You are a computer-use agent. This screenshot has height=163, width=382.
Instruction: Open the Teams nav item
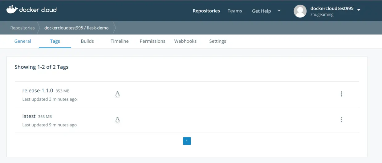(235, 11)
